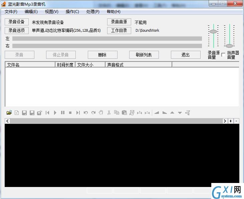This screenshot has width=244, height=199.
Task: Jump to the end of the track
Action: tap(78, 113)
